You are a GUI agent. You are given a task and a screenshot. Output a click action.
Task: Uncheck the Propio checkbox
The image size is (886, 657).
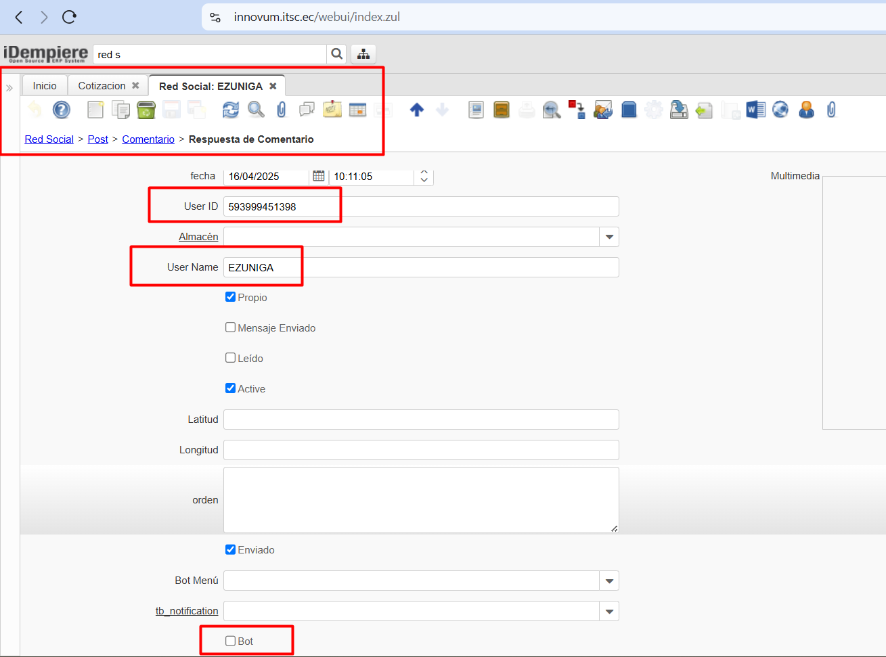click(x=231, y=297)
